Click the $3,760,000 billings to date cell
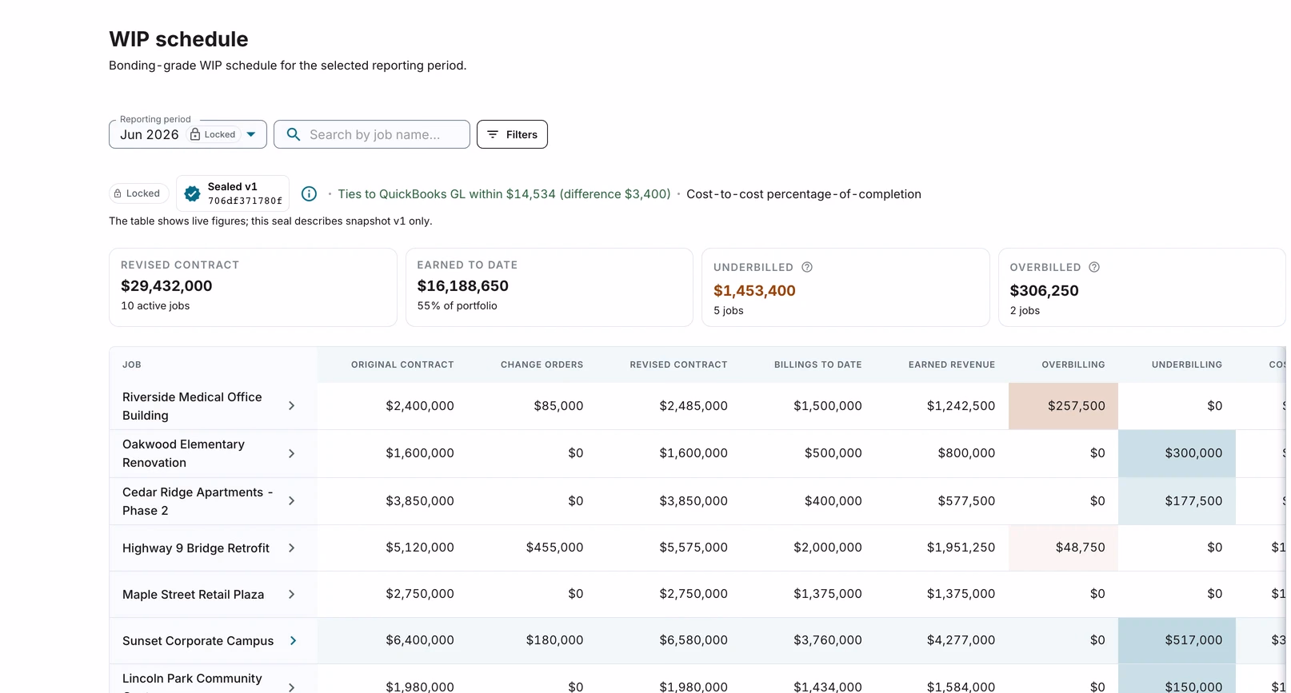 pos(828,640)
